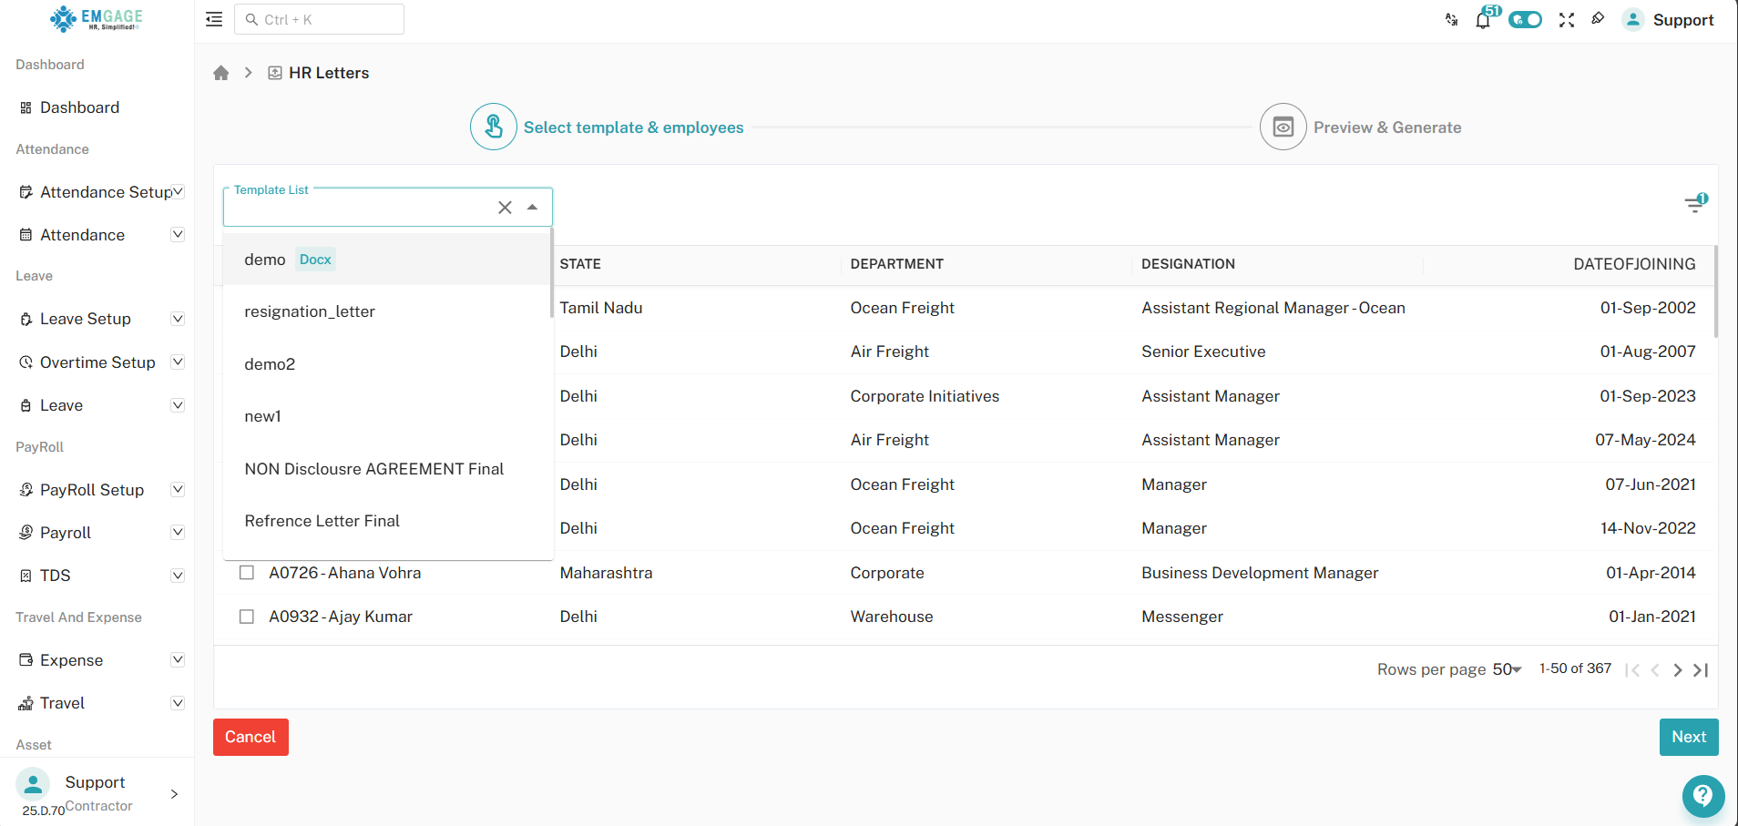Image resolution: width=1738 pixels, height=826 pixels.
Task: Open the filter icon above the table
Action: click(1694, 203)
